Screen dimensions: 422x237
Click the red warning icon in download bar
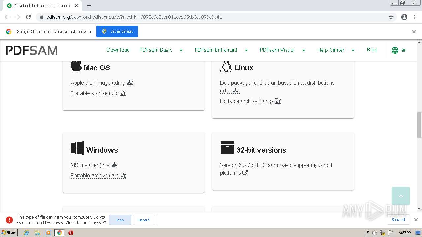pyautogui.click(x=9, y=220)
